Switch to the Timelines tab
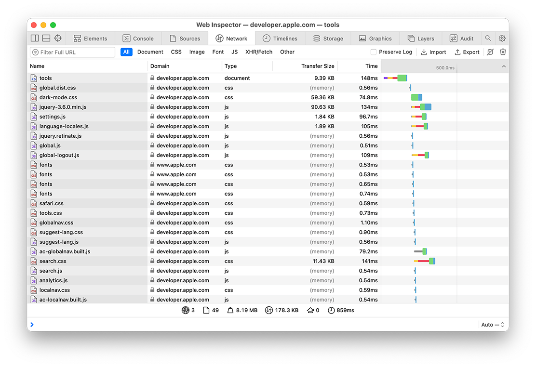Image resolution: width=536 pixels, height=367 pixels. pos(280,39)
